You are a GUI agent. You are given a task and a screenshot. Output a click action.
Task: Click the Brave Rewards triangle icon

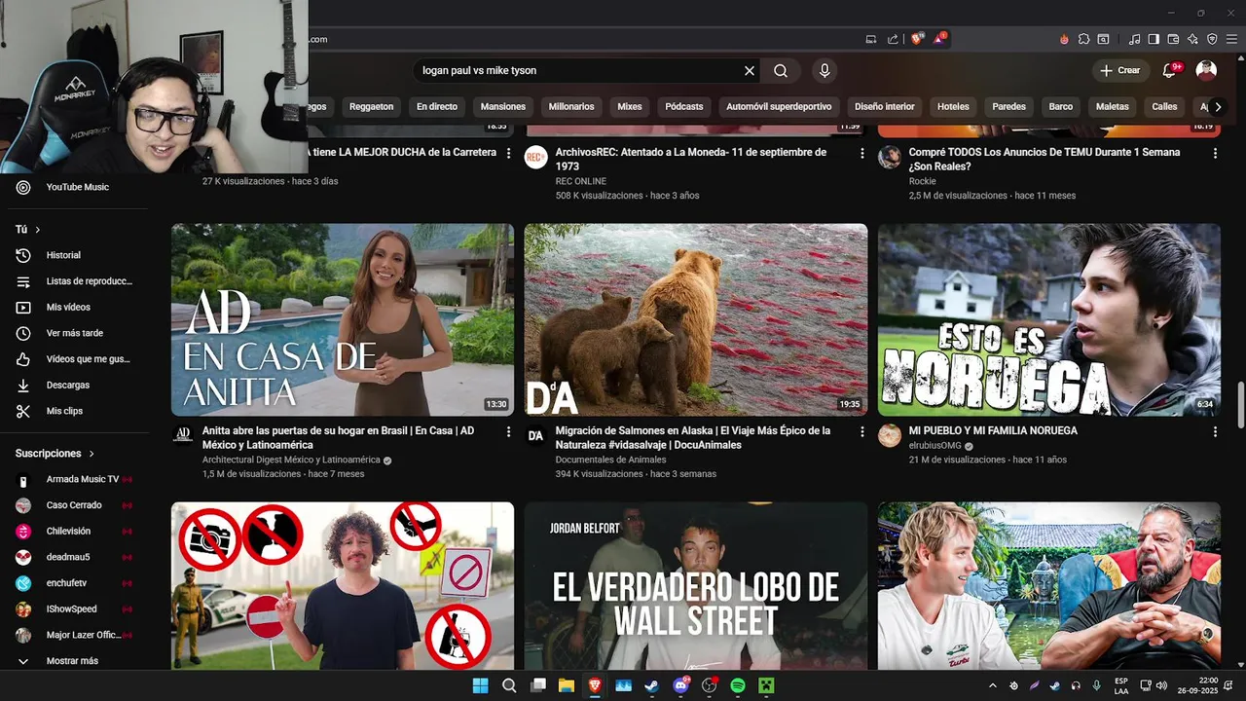click(940, 39)
